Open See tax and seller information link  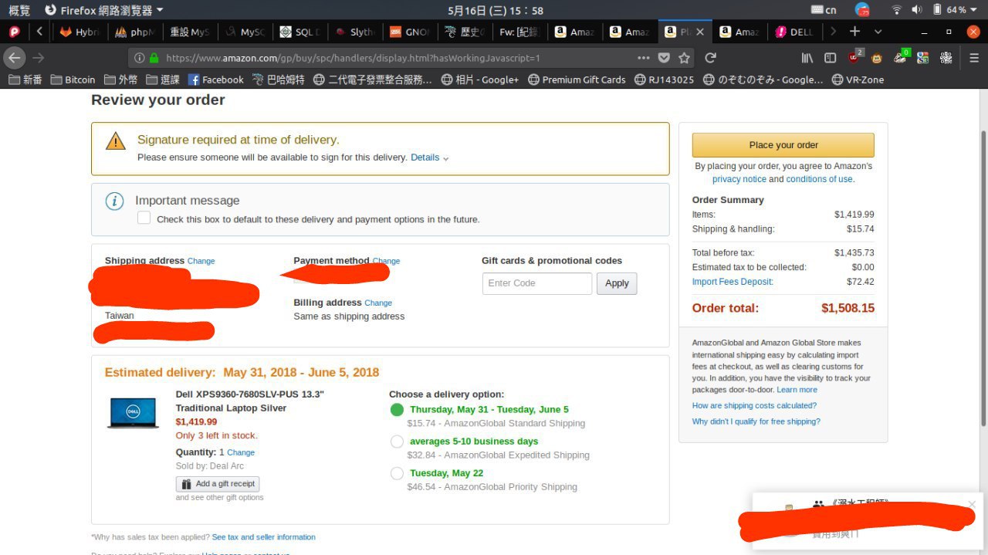[263, 536]
